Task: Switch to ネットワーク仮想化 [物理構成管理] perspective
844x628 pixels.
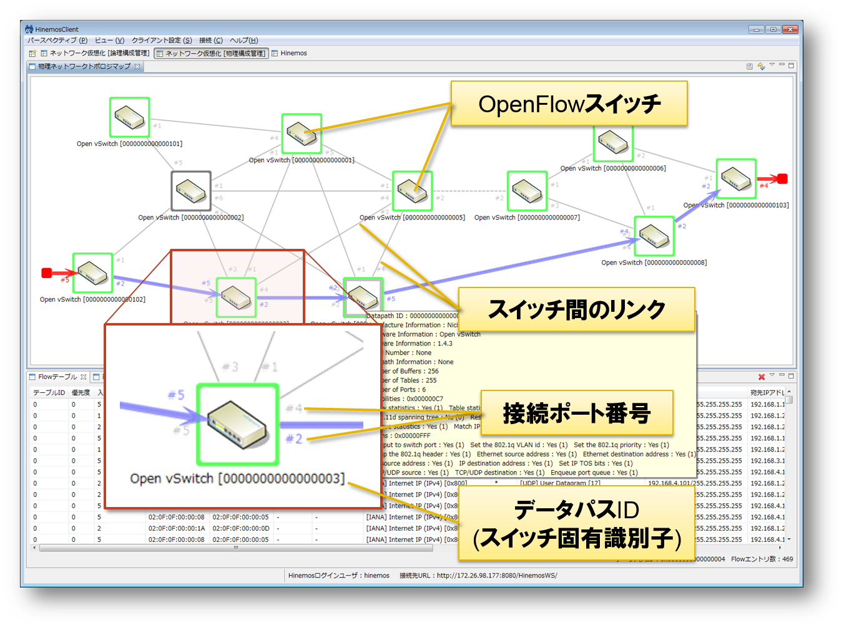Action: pyautogui.click(x=211, y=54)
